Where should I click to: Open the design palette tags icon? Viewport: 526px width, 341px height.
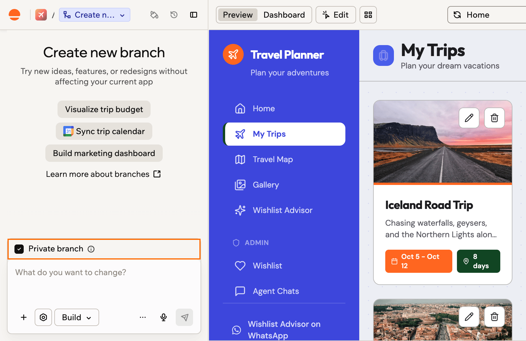(154, 15)
